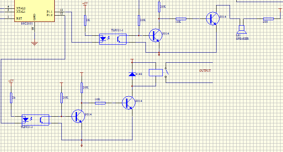Click the RST pin label on the chip
Image resolution: width=283 pixels, height=152 pixels.
click(x=19, y=19)
